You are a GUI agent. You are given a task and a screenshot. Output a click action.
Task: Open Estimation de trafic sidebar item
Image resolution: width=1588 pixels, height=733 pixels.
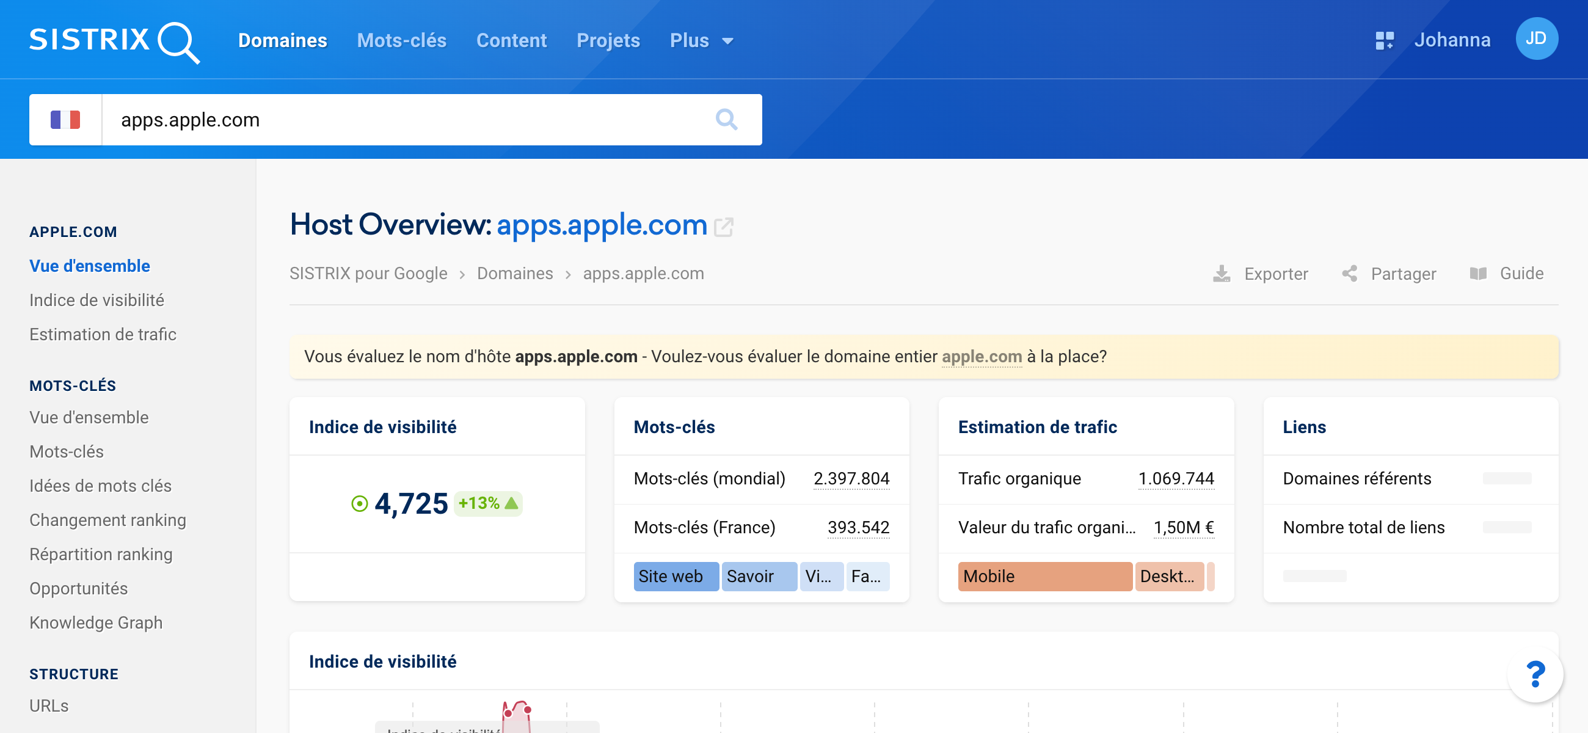point(103,334)
